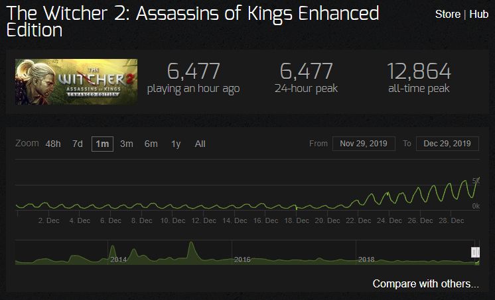
Task: Click the chart line near 18. Dec
Action: click(296, 207)
